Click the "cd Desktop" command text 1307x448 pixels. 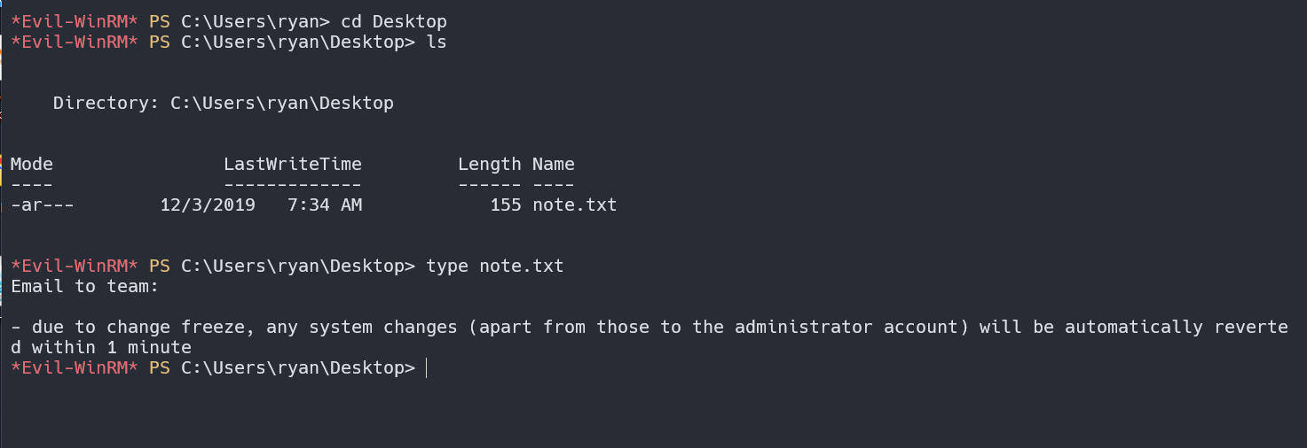tap(393, 20)
